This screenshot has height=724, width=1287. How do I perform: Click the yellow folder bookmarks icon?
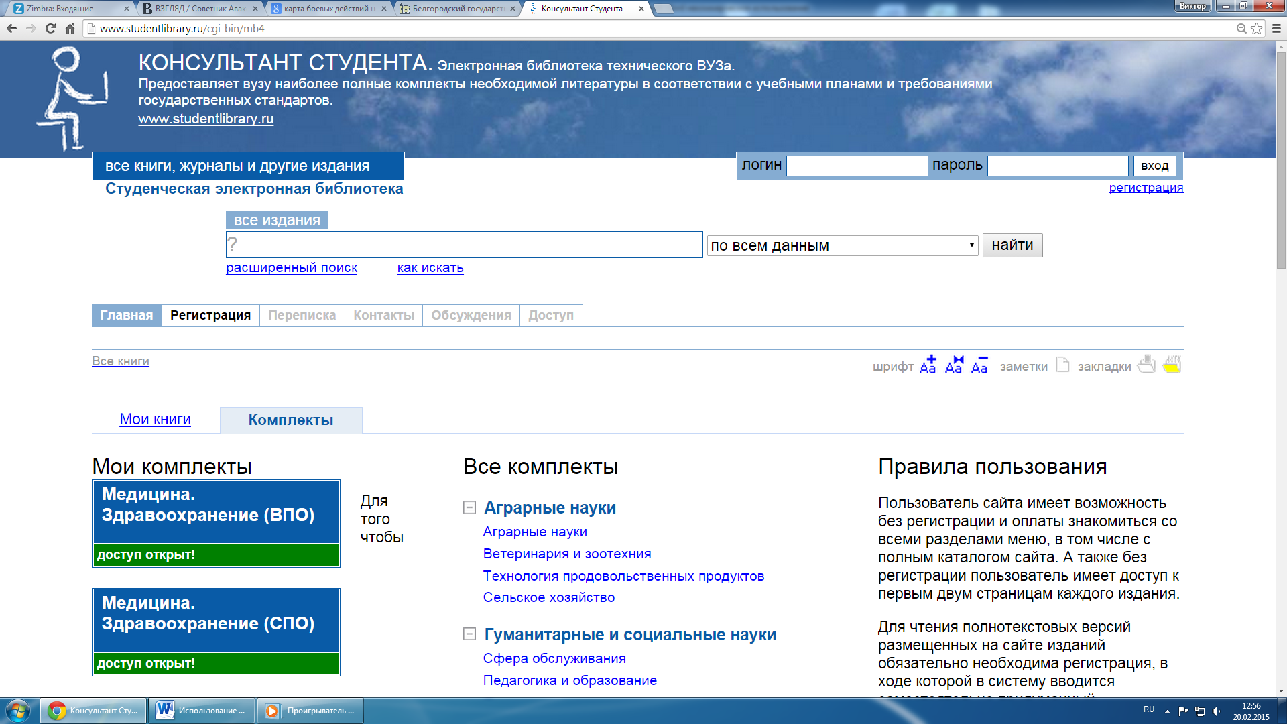tap(1172, 365)
